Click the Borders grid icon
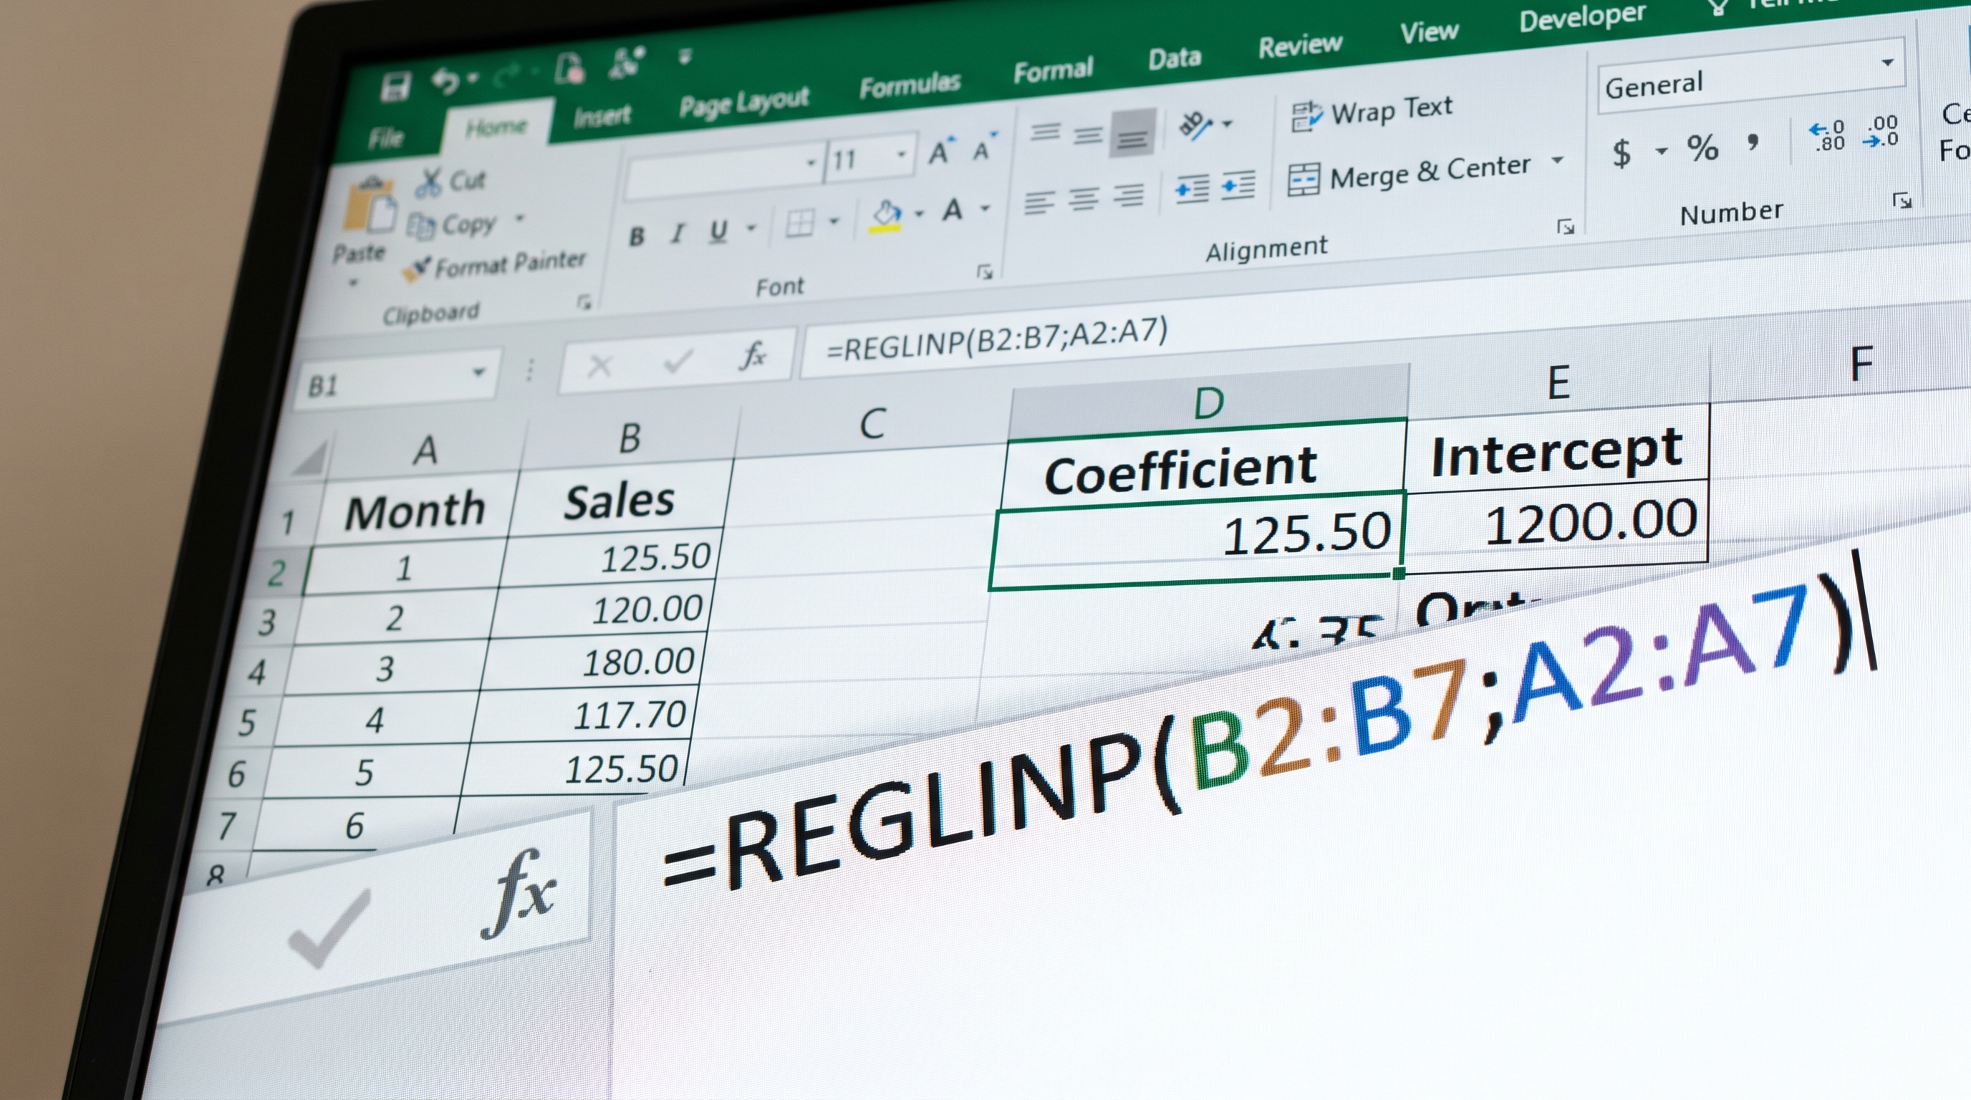Screen dimensions: 1971x1100 799,224
